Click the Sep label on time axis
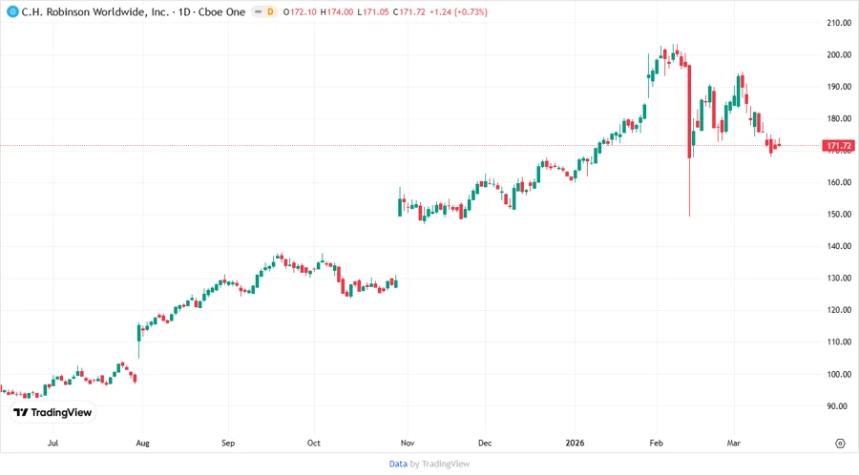The image size is (859, 475). pyautogui.click(x=228, y=443)
